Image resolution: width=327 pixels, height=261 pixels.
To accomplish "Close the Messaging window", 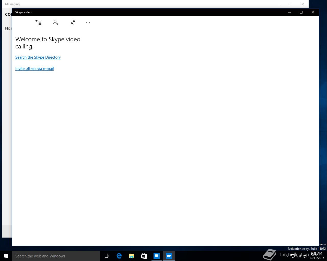I will point(303,4).
